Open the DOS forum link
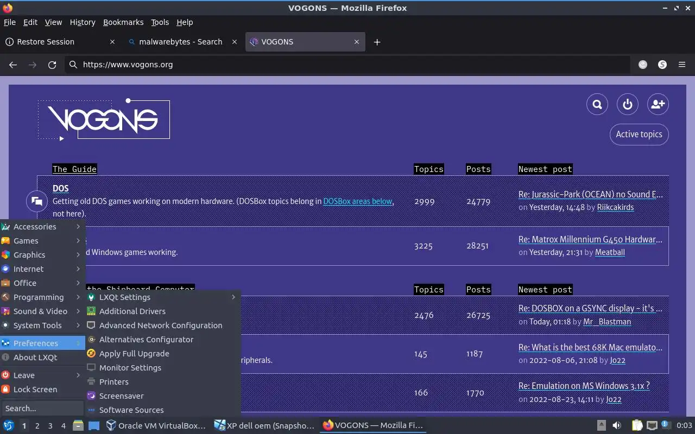695x434 pixels. (x=60, y=188)
